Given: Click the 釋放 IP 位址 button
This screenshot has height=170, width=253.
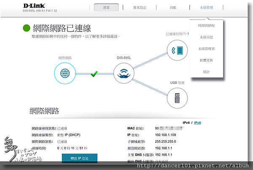Looking at the screenshot, I should click(80, 158).
